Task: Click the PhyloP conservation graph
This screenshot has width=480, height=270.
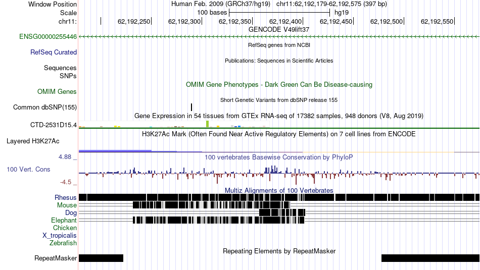Action: click(279, 174)
